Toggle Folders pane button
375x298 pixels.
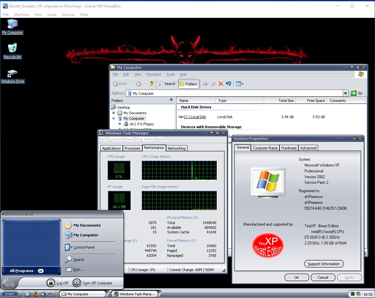(x=188, y=84)
